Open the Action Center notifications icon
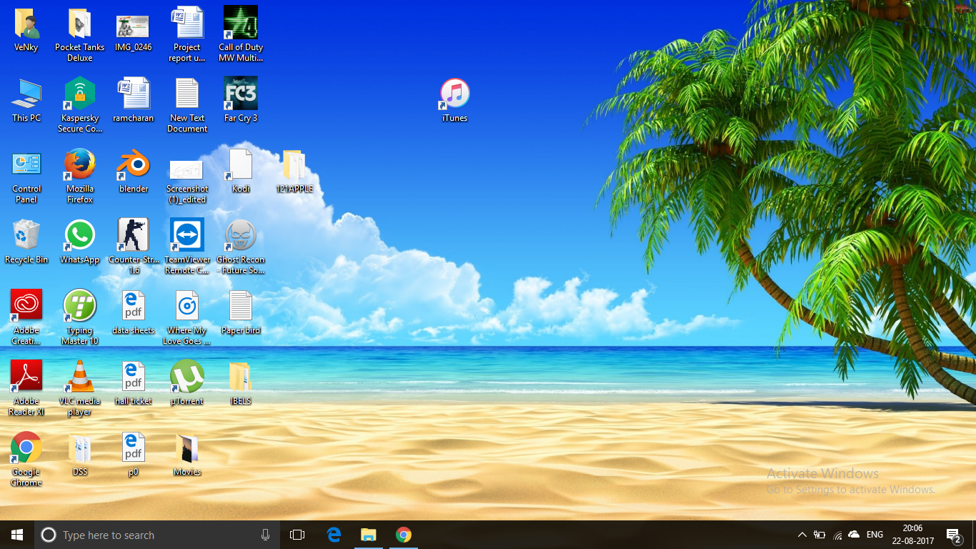The width and height of the screenshot is (976, 549). tap(953, 535)
